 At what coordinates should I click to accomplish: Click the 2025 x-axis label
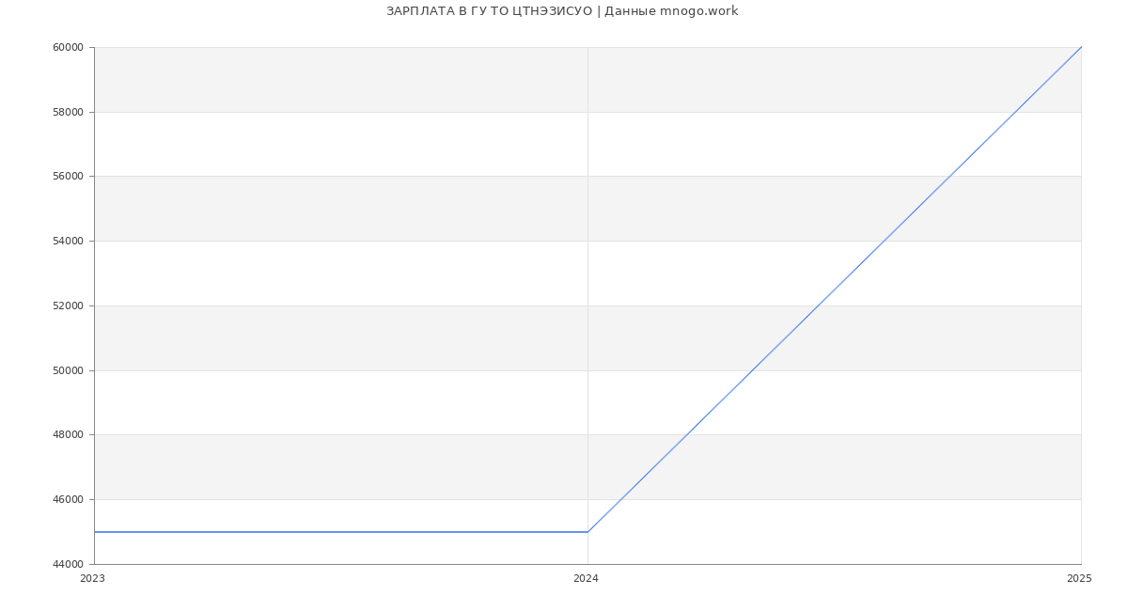[1079, 579]
